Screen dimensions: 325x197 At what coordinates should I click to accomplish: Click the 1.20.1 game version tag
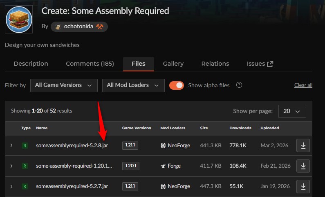click(x=131, y=166)
